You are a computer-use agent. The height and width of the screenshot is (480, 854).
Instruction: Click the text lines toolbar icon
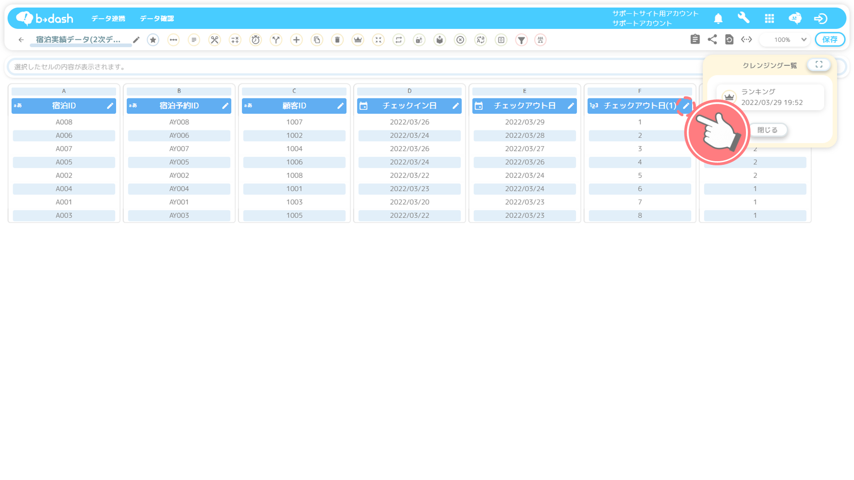click(194, 40)
